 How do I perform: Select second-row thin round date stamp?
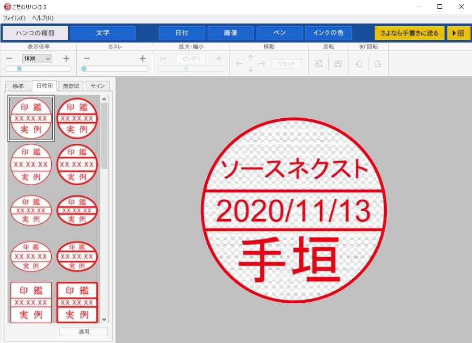point(31,164)
